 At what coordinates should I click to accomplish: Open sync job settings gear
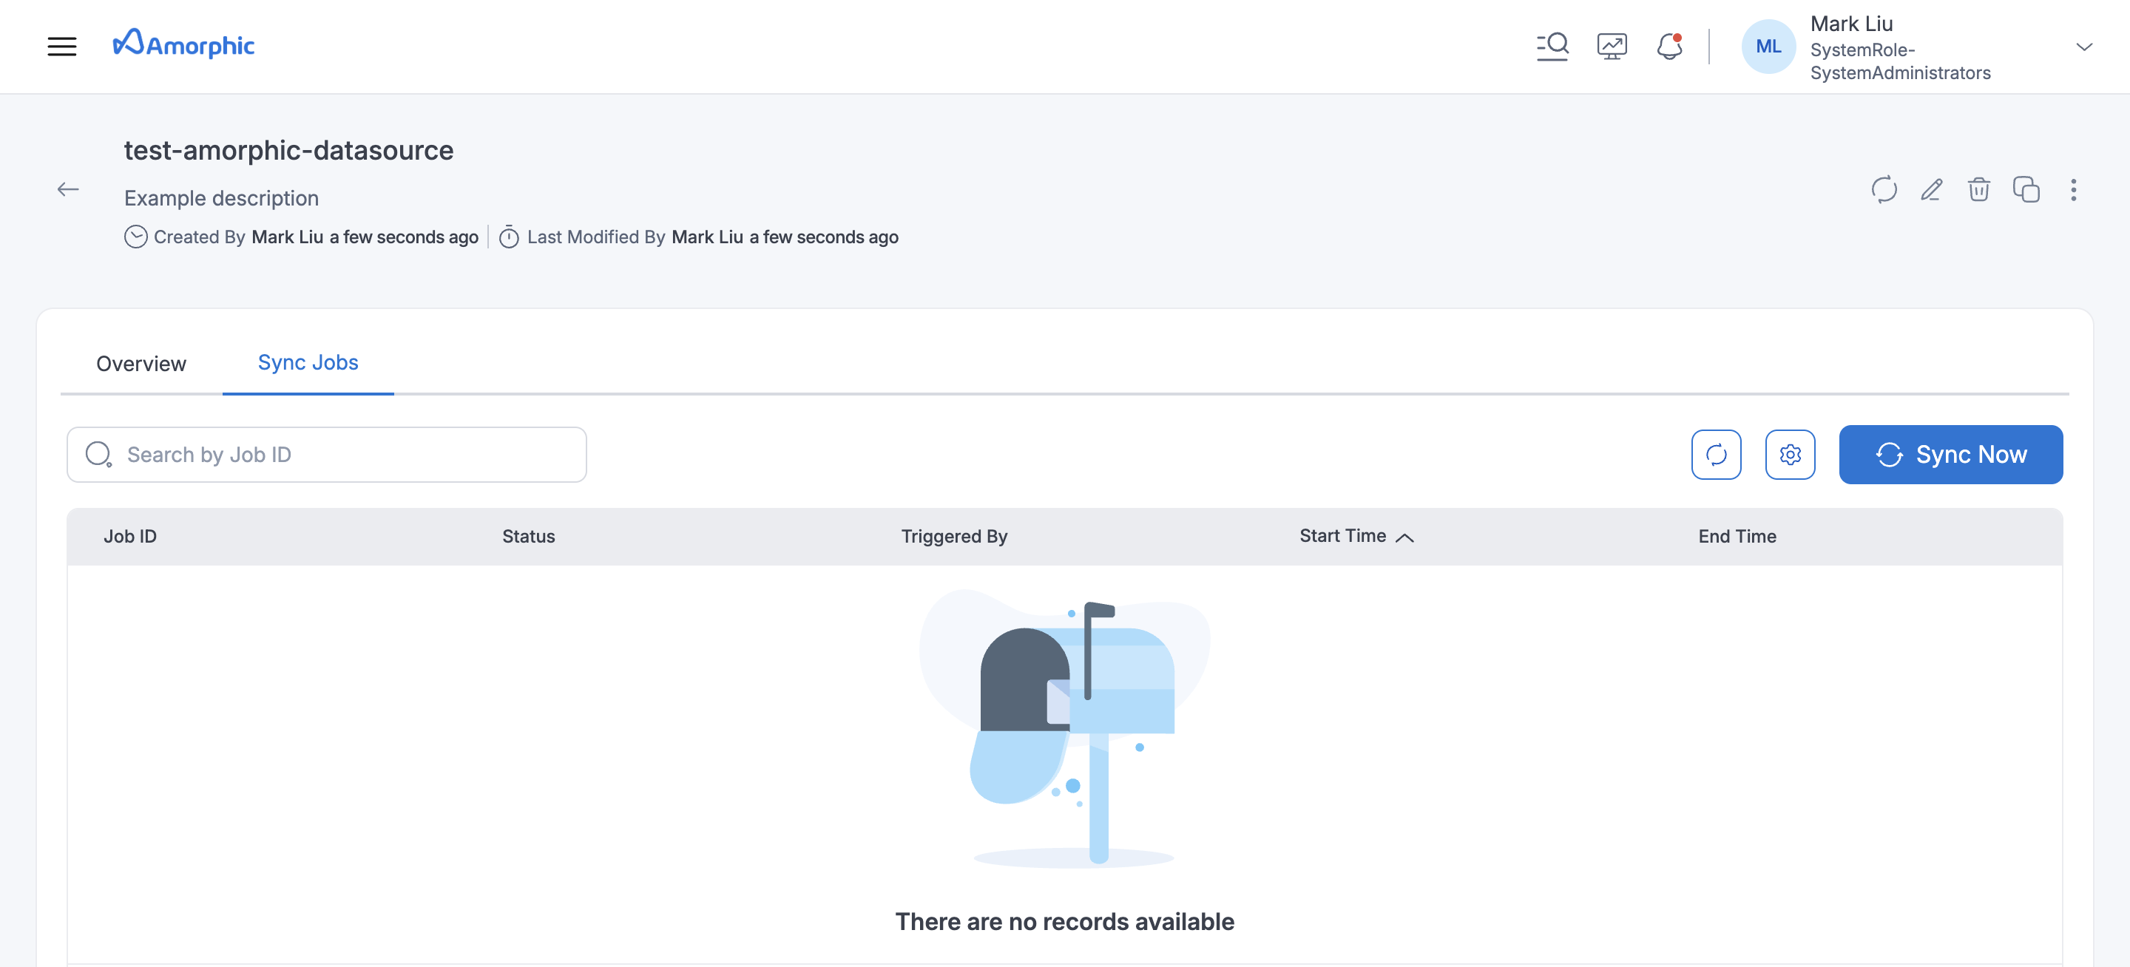1790,454
